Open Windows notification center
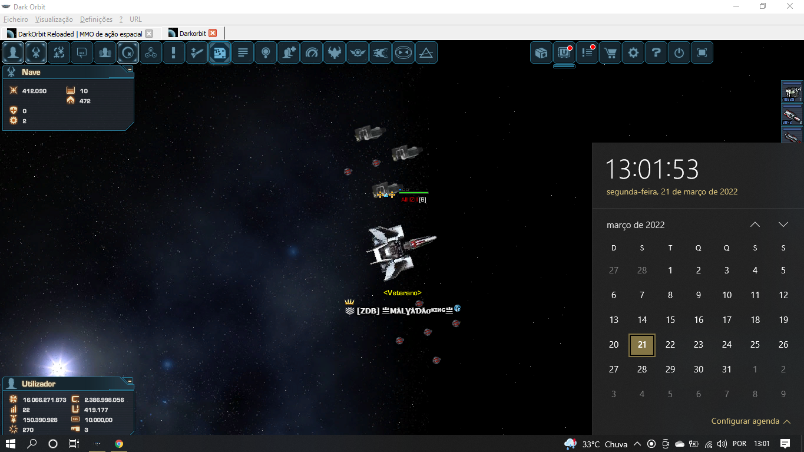Image resolution: width=804 pixels, height=452 pixels. [x=785, y=444]
